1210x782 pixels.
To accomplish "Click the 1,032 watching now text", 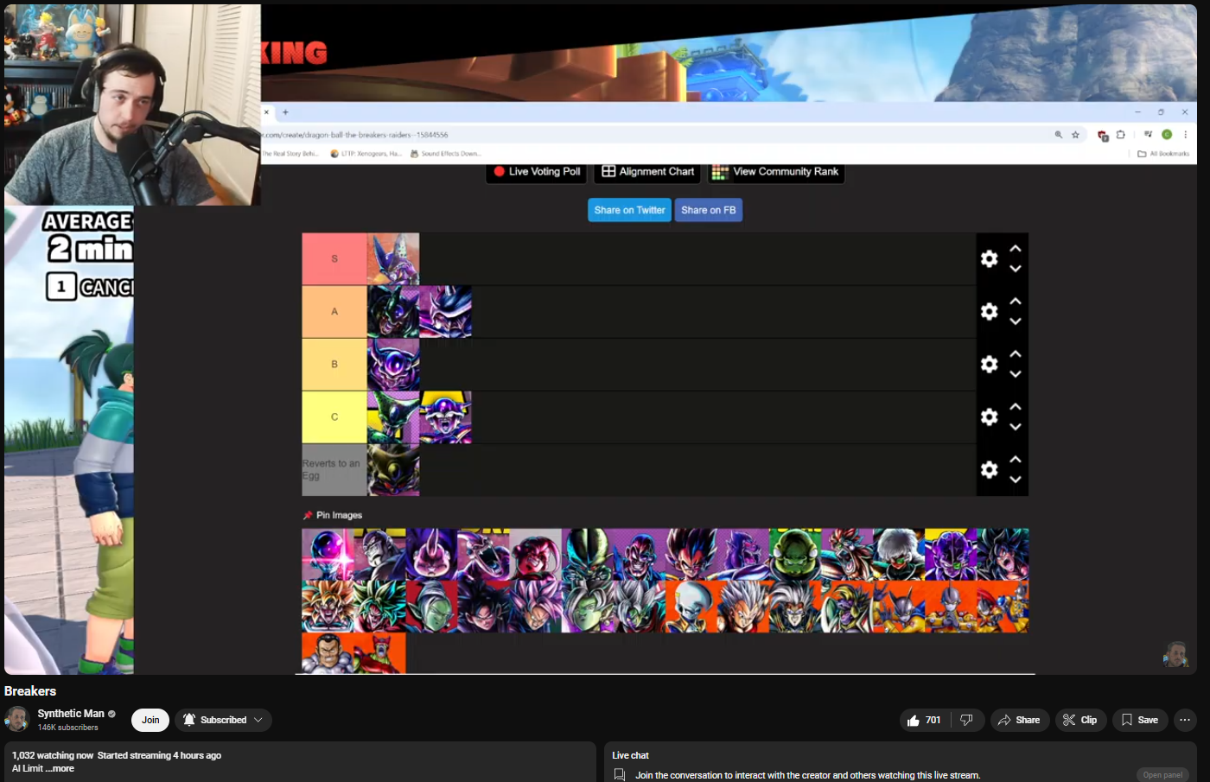I will [x=53, y=755].
